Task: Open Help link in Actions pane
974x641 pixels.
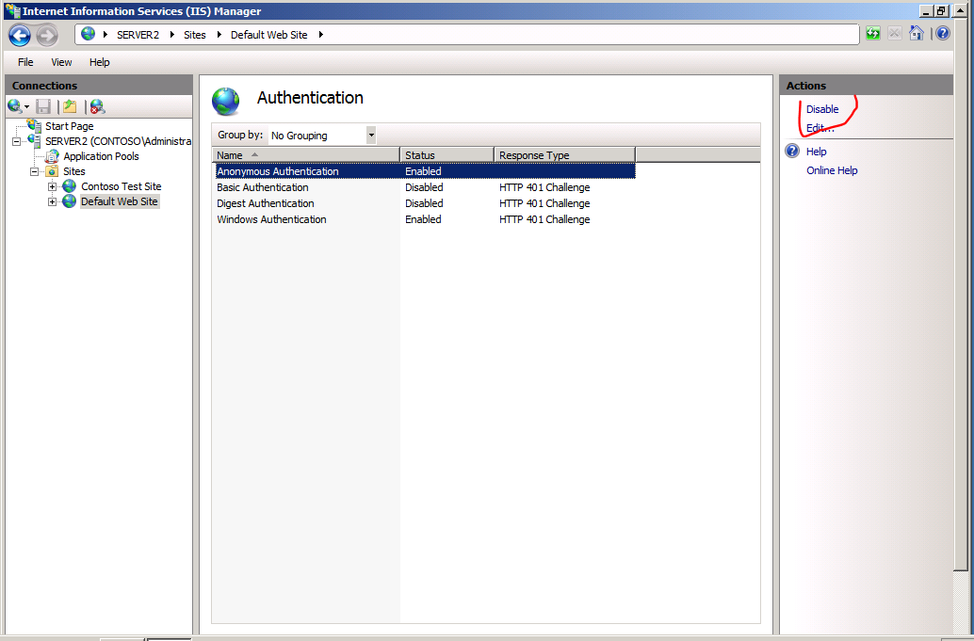Action: tap(817, 152)
